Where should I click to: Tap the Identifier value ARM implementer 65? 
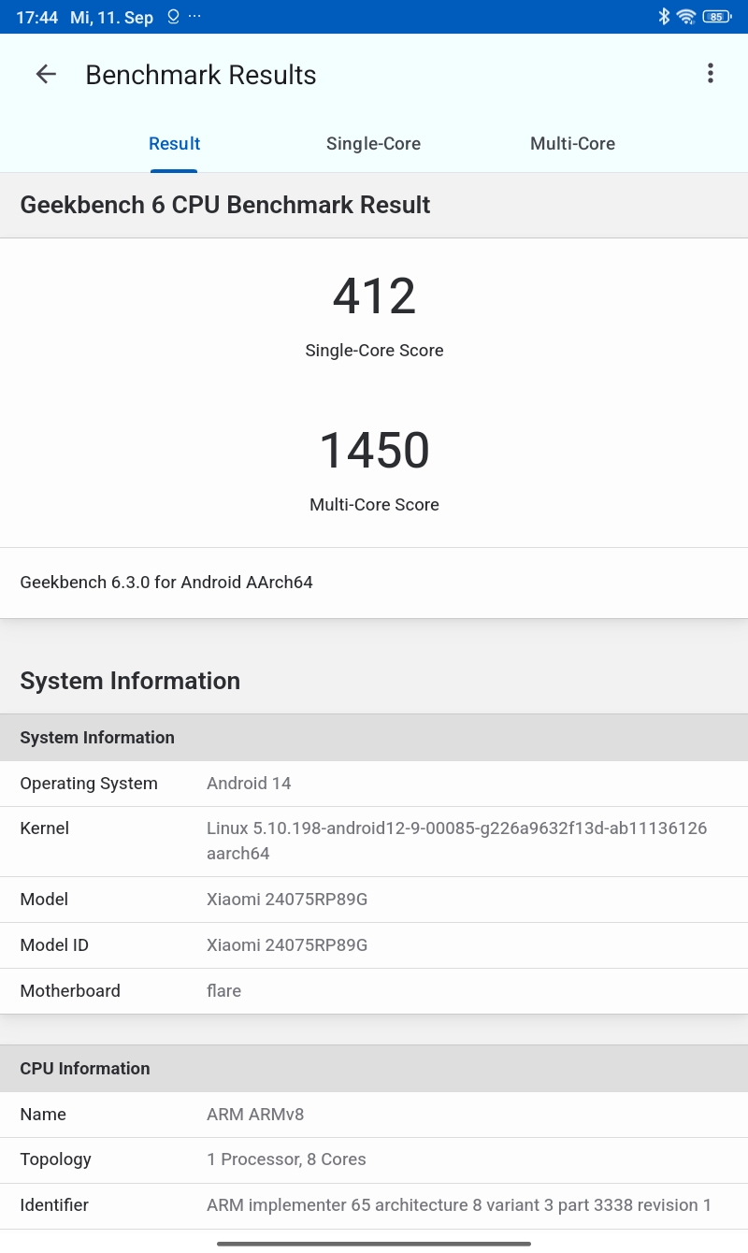[459, 1205]
